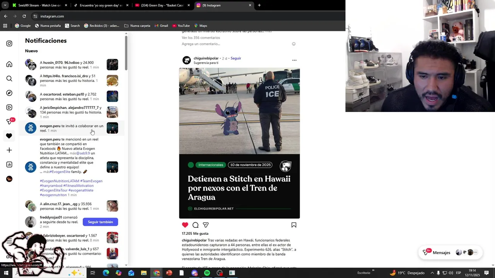495x278 pixels.
Task: Click chiguirebipolar's profile avatar
Action: point(186,60)
